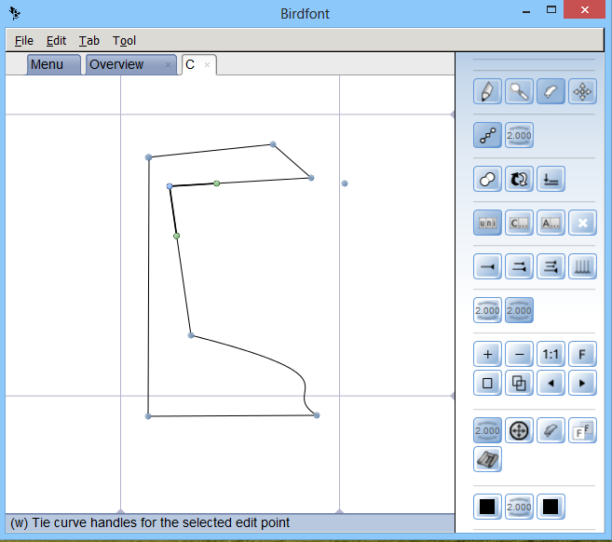Open the Tool menu
The height and width of the screenshot is (542, 612).
124,41
